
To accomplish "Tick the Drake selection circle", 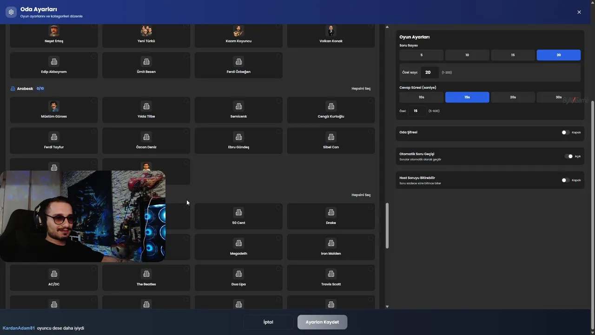I will (370, 208).
